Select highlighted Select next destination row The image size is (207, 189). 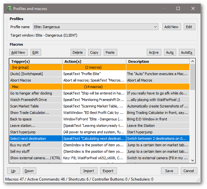pyautogui.click(x=99, y=139)
